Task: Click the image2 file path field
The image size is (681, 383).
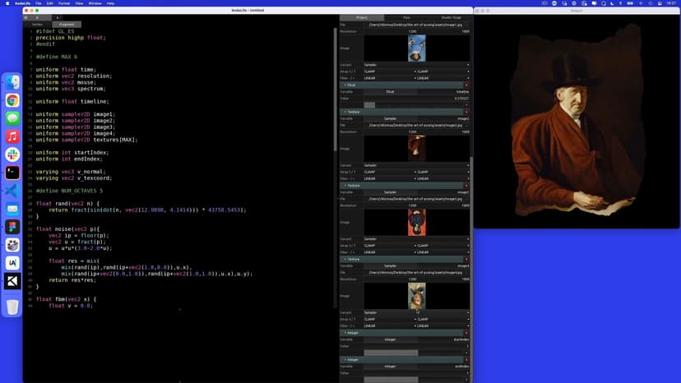Action: (x=416, y=125)
